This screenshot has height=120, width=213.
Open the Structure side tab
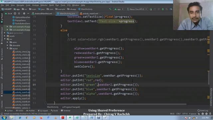pyautogui.click(x=2, y=54)
